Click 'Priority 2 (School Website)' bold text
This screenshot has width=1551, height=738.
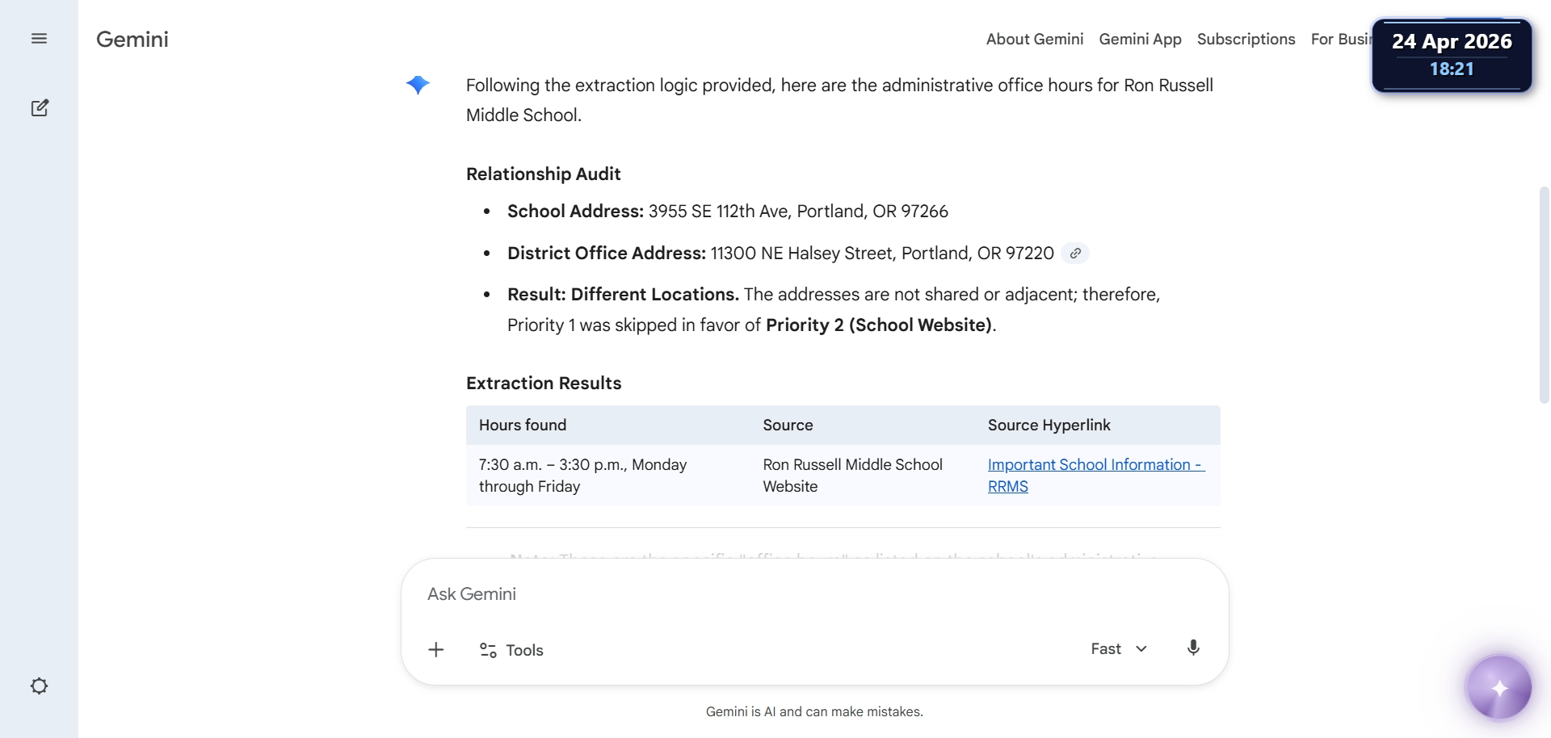point(879,325)
